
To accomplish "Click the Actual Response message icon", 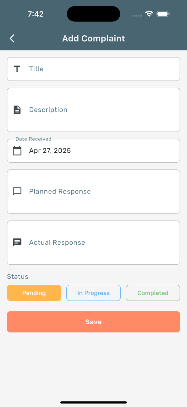I will click(x=17, y=243).
